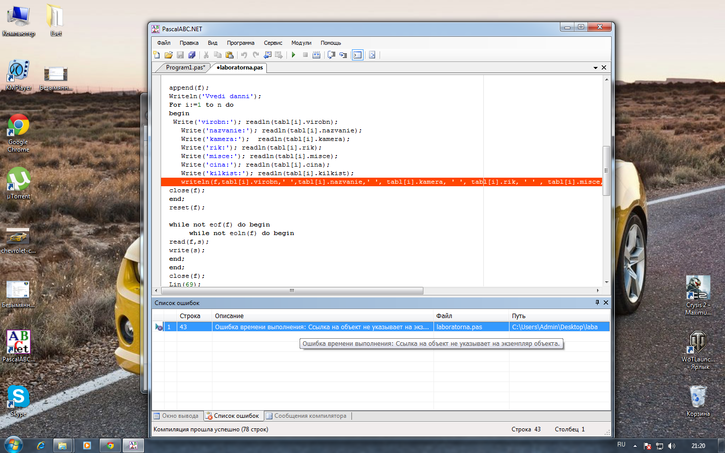Viewport: 725px width, 453px height.
Task: Switch to the Program1.pas tab
Action: 185,67
